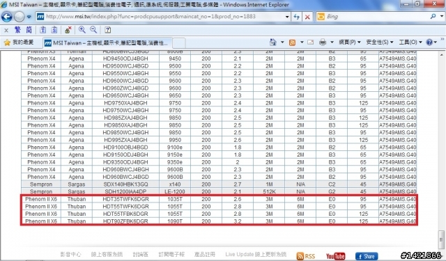Viewport: 446px width, 261px height.
Task: Click the YouTube footer logo
Action: pos(335,256)
